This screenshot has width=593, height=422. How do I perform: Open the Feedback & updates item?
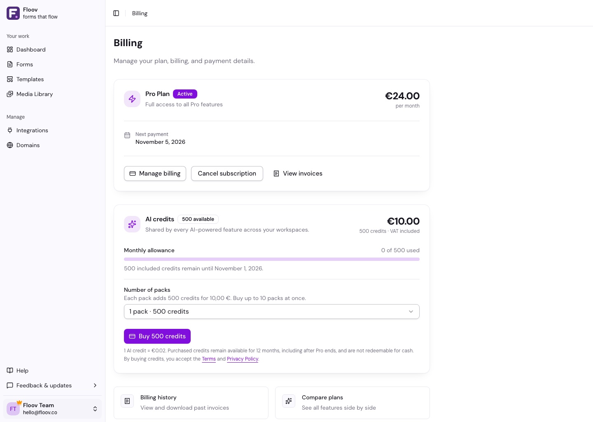click(x=52, y=385)
